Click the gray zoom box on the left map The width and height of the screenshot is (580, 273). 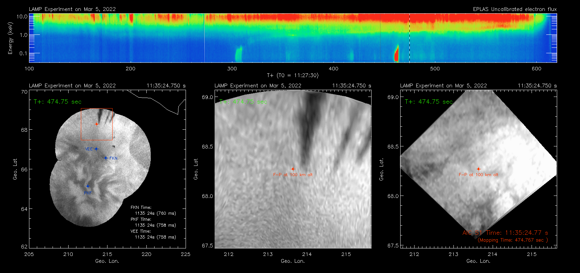click(97, 124)
